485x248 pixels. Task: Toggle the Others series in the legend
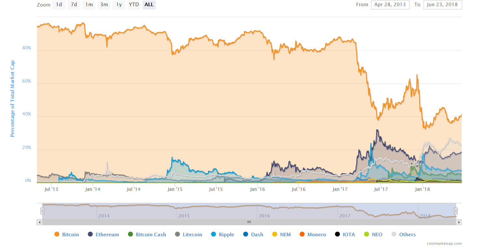pos(405,234)
